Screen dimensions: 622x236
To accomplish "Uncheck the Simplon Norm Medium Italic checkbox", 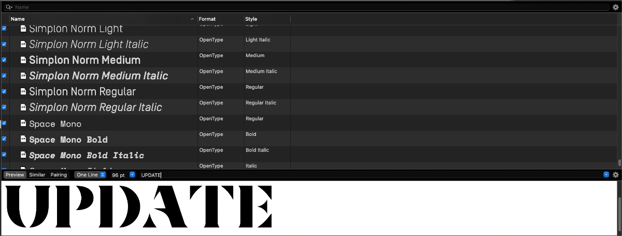I will [4, 76].
